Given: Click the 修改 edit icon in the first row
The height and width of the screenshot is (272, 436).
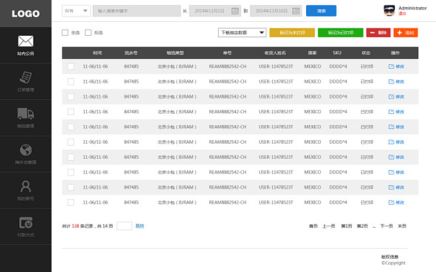Looking at the screenshot, I should (x=391, y=66).
